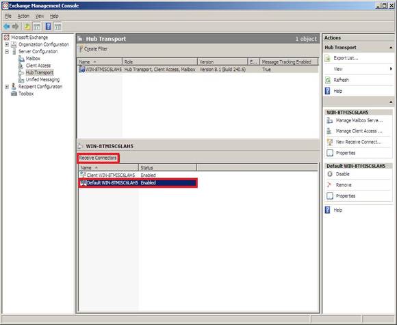The width and height of the screenshot is (397, 325).
Task: Click the server icon in Hub Transport row
Action: coord(81,69)
